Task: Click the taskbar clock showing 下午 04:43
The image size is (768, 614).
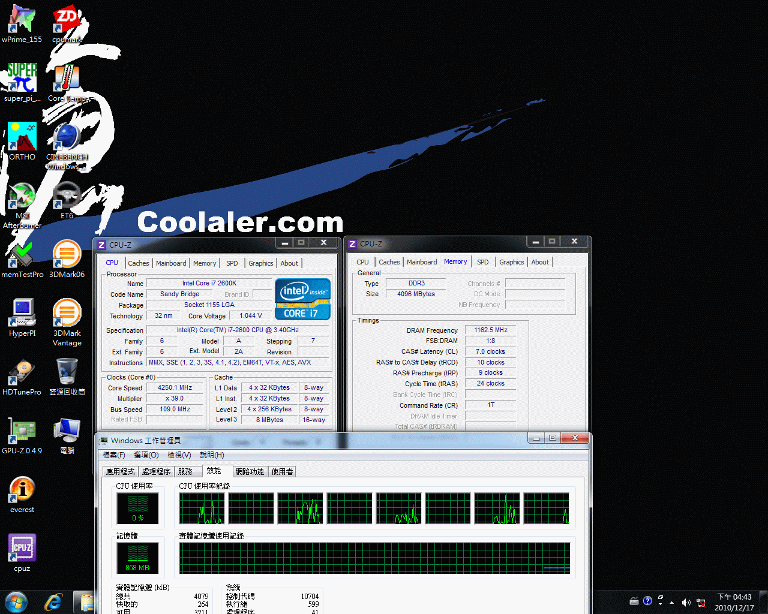Action: [x=734, y=602]
